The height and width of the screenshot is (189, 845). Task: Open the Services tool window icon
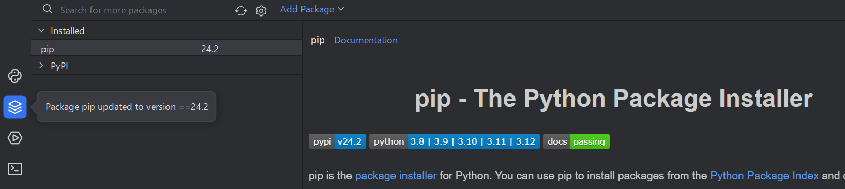tap(15, 138)
